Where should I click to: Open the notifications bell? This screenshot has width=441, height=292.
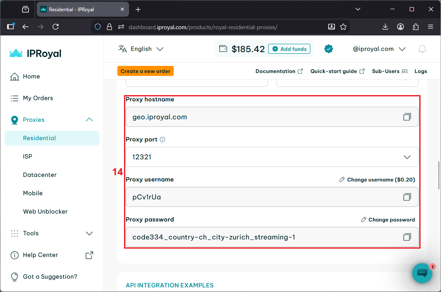(422, 49)
